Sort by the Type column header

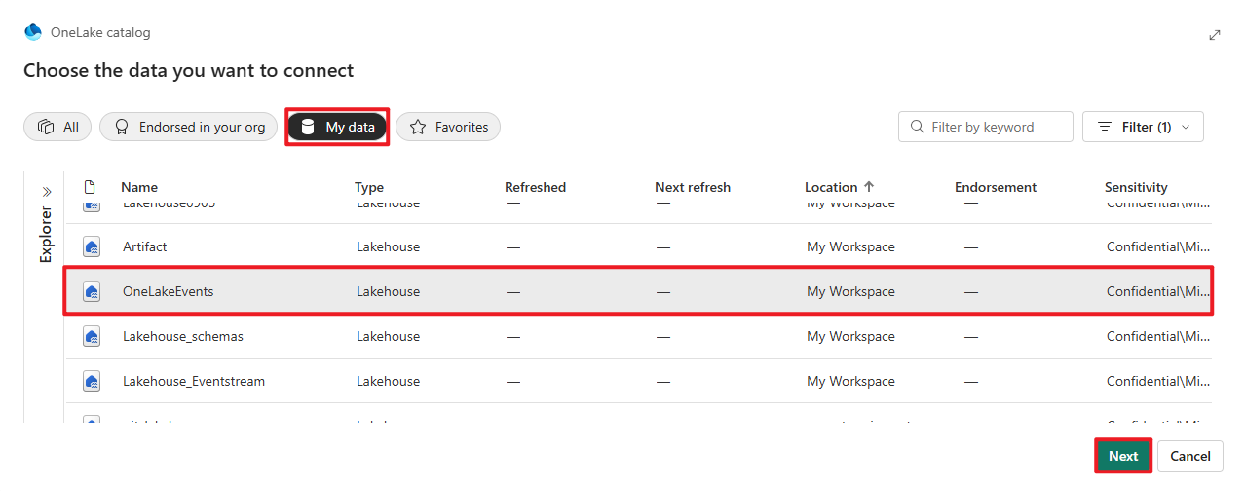[369, 187]
